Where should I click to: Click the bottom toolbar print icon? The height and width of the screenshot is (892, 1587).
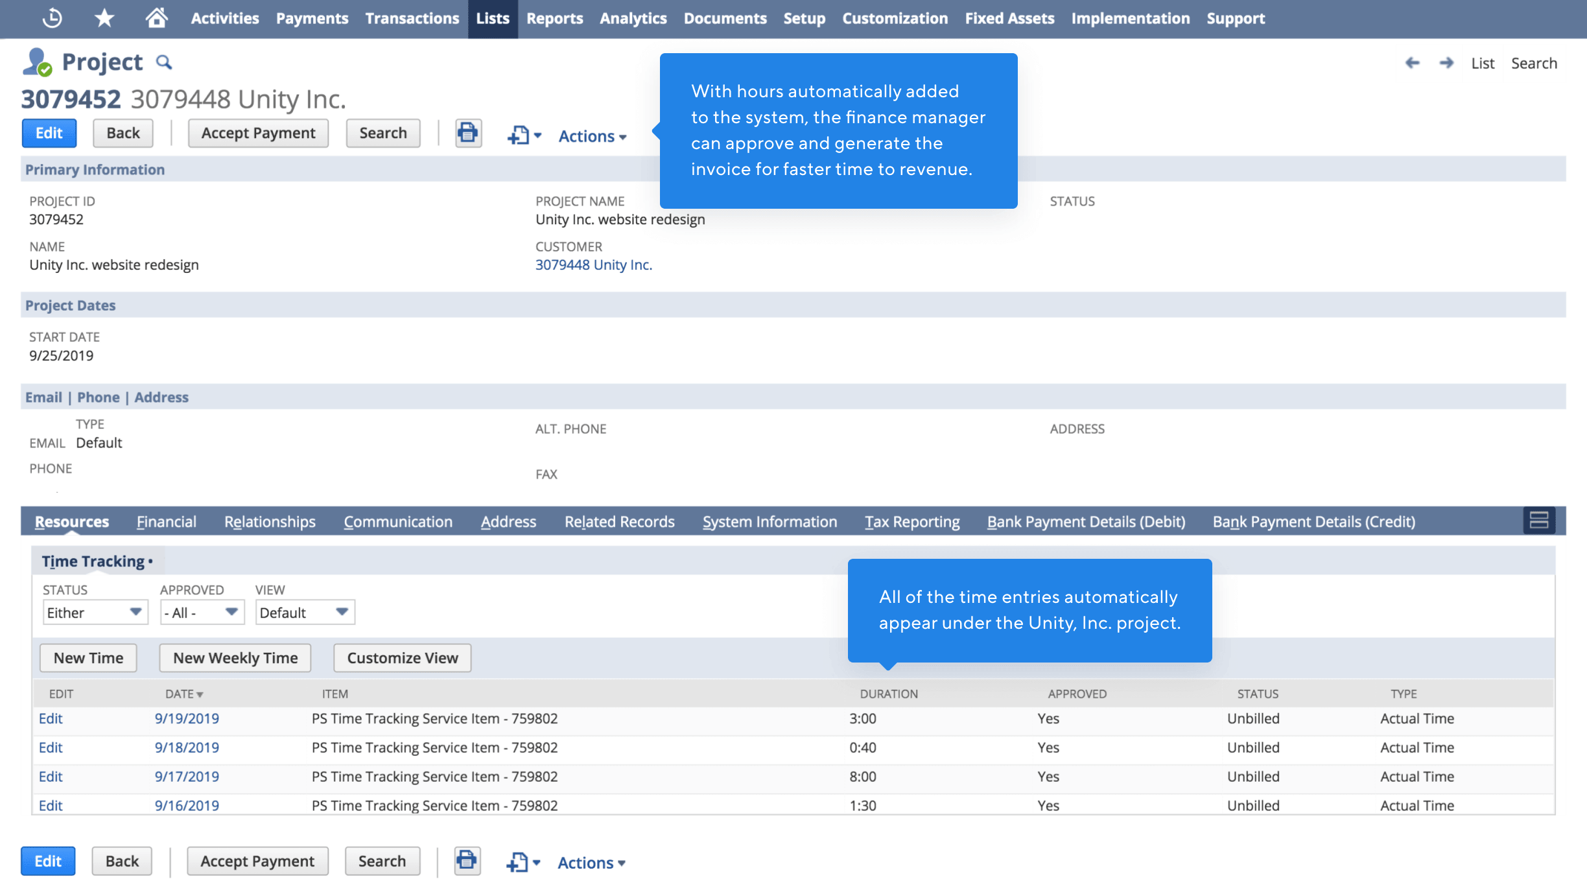point(467,862)
